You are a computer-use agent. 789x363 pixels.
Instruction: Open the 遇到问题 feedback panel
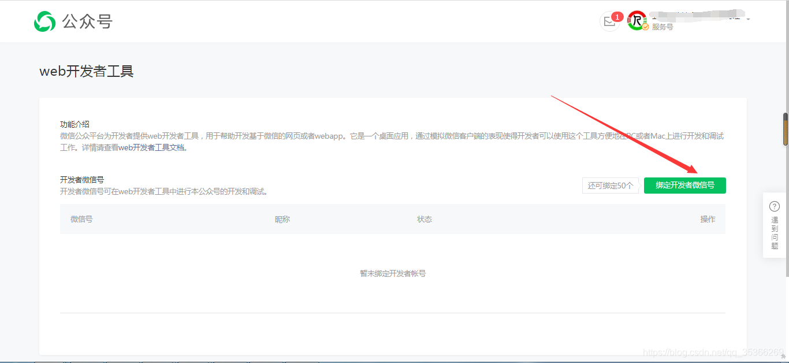coord(774,231)
